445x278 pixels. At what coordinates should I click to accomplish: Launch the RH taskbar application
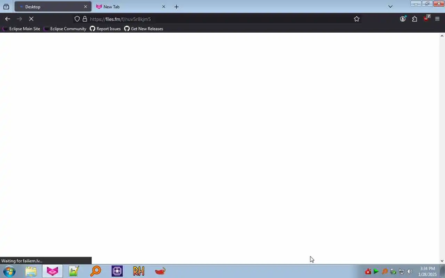point(139,271)
